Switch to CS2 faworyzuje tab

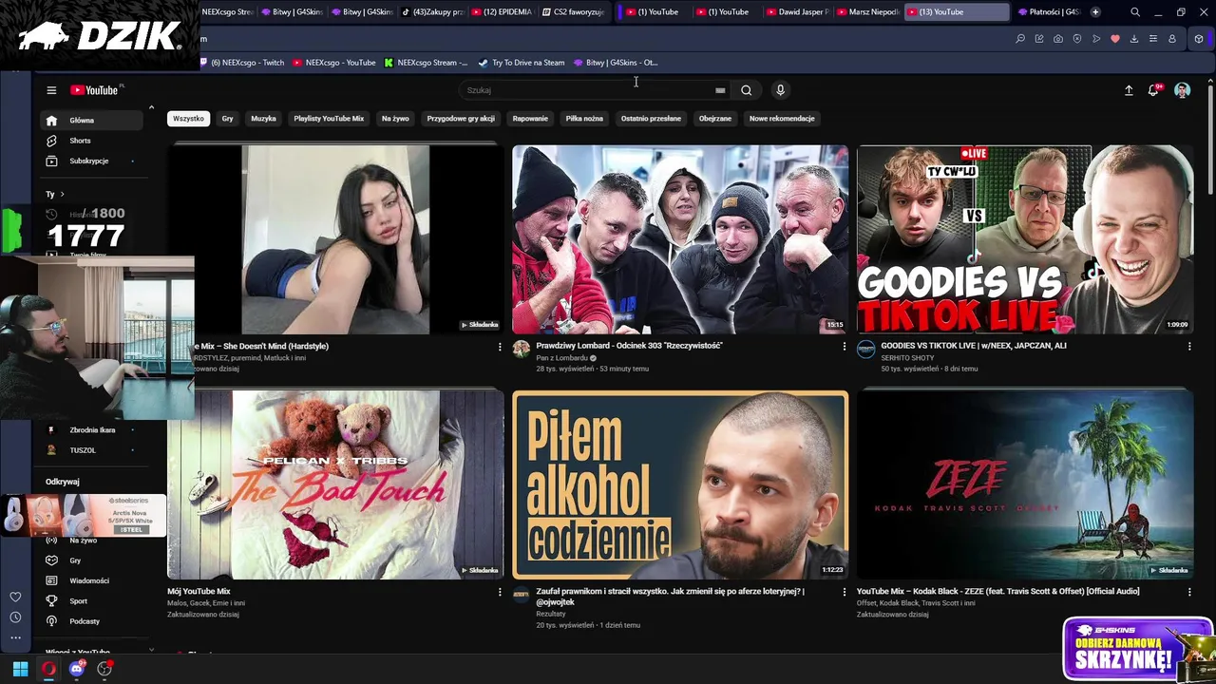pyautogui.click(x=573, y=12)
